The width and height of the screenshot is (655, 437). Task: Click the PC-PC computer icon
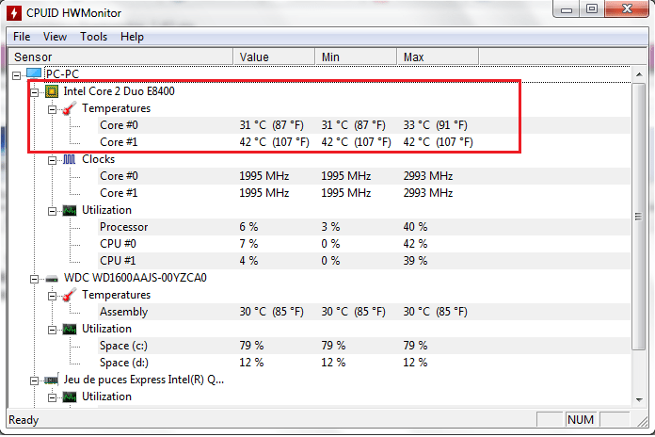click(x=34, y=74)
